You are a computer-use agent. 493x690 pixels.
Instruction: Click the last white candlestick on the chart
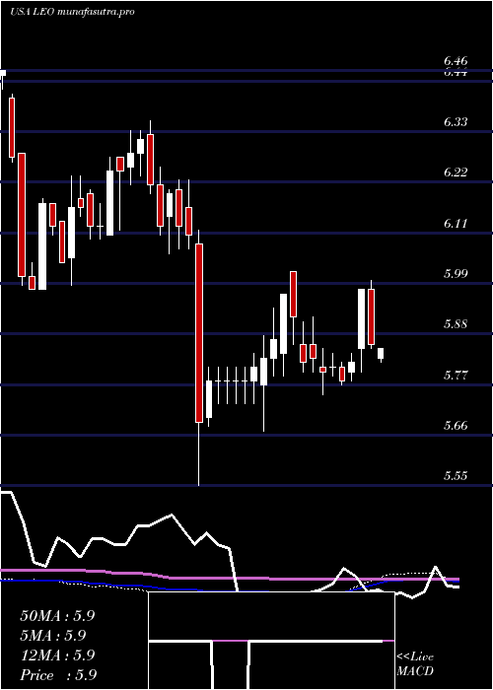[x=381, y=354]
